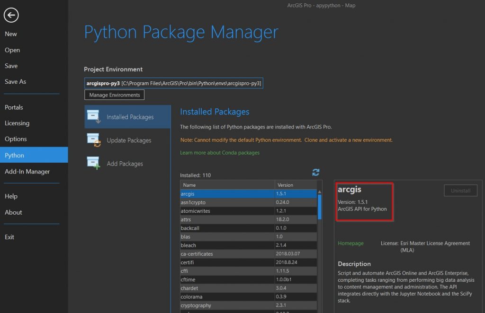Open the Licensing page
485x313 pixels.
click(17, 123)
